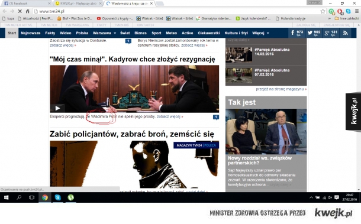Screen dimensions: 361x224
Task: Open the Holandia tradycje bookmark
Action: [291, 18]
